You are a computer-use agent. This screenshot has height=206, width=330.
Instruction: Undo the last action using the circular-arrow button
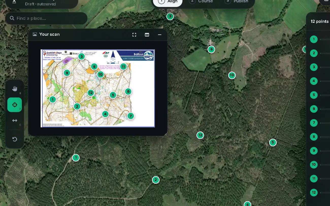pyautogui.click(x=15, y=139)
